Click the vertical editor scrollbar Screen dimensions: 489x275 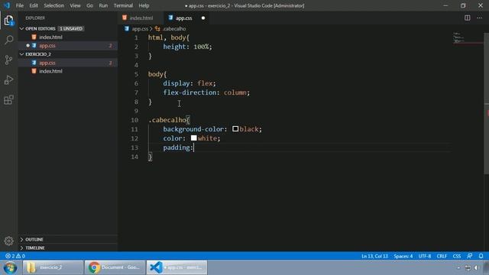[486, 103]
